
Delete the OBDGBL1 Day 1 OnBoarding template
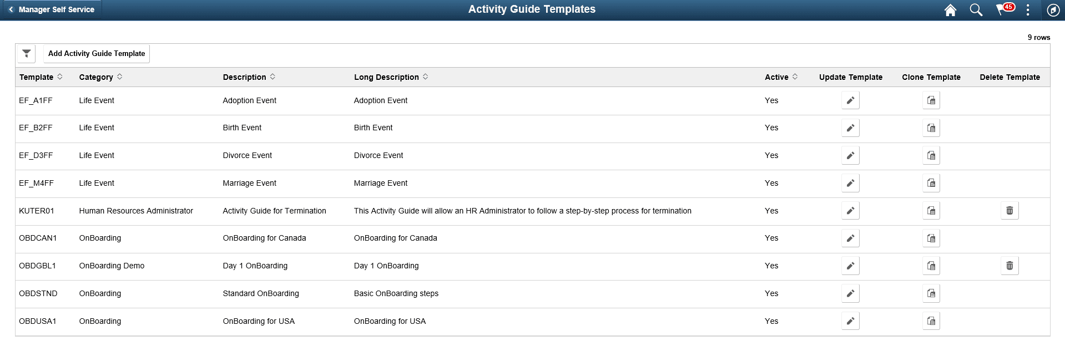click(1010, 265)
